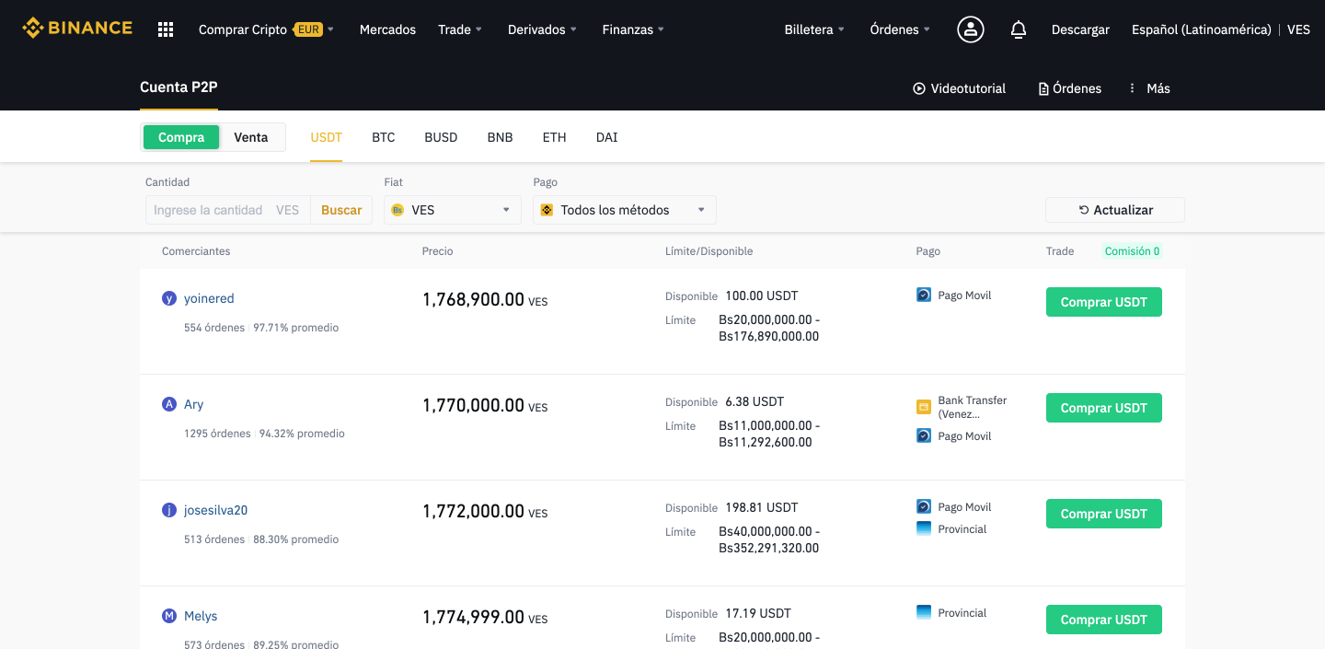Viewport: 1325px width, 649px height.
Task: Expand the top Órdenes menu
Action: pos(900,29)
